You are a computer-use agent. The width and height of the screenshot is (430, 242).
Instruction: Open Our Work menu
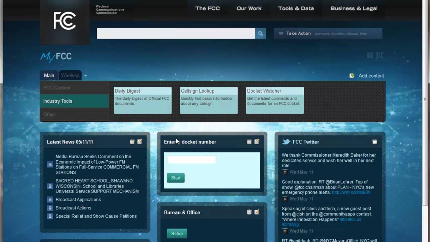coord(249,8)
